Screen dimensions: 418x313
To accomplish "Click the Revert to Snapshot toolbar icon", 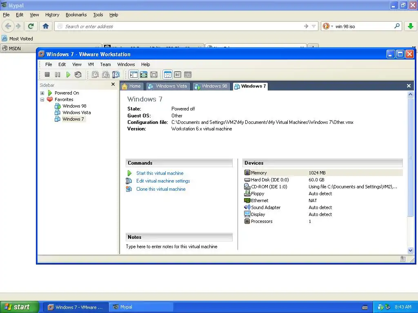I will pyautogui.click(x=106, y=75).
